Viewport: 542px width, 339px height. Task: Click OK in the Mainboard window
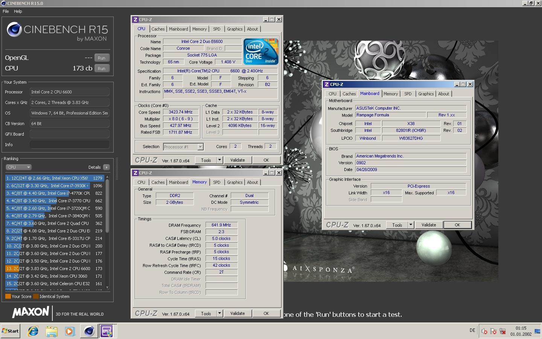coord(457,225)
